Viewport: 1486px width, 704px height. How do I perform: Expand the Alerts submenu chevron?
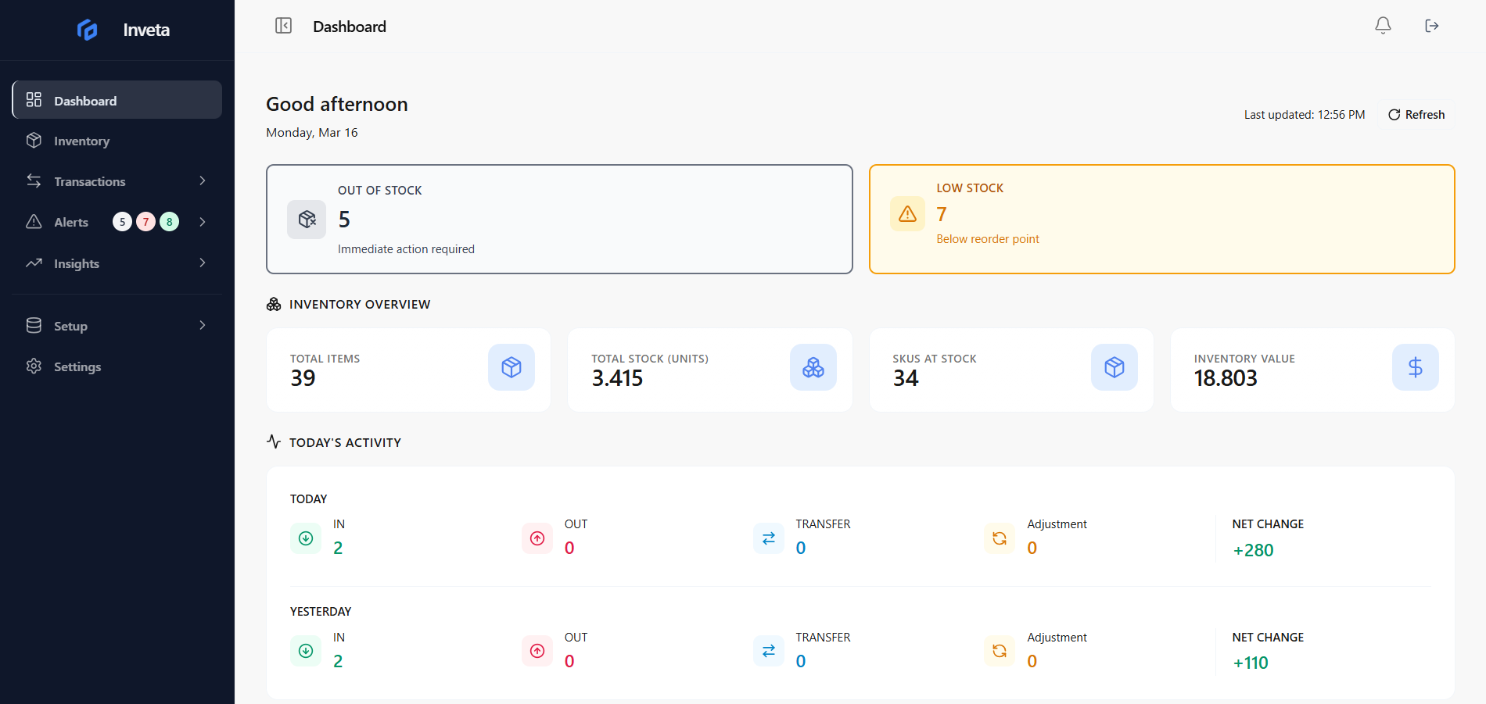[203, 222]
